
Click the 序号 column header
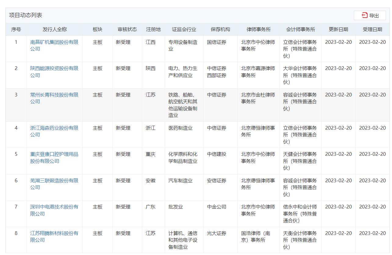(16, 30)
